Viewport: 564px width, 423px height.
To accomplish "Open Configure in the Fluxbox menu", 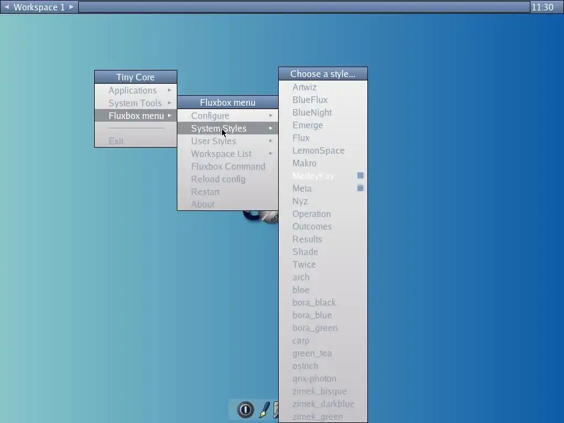I will (227, 116).
